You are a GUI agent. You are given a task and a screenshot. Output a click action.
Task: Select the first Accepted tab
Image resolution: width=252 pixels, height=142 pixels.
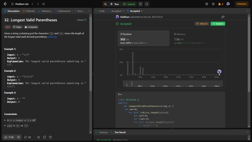point(115,11)
